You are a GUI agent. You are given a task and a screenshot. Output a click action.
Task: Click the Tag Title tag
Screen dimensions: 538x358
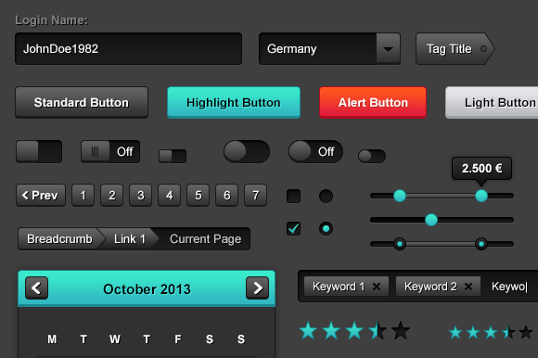click(x=455, y=49)
